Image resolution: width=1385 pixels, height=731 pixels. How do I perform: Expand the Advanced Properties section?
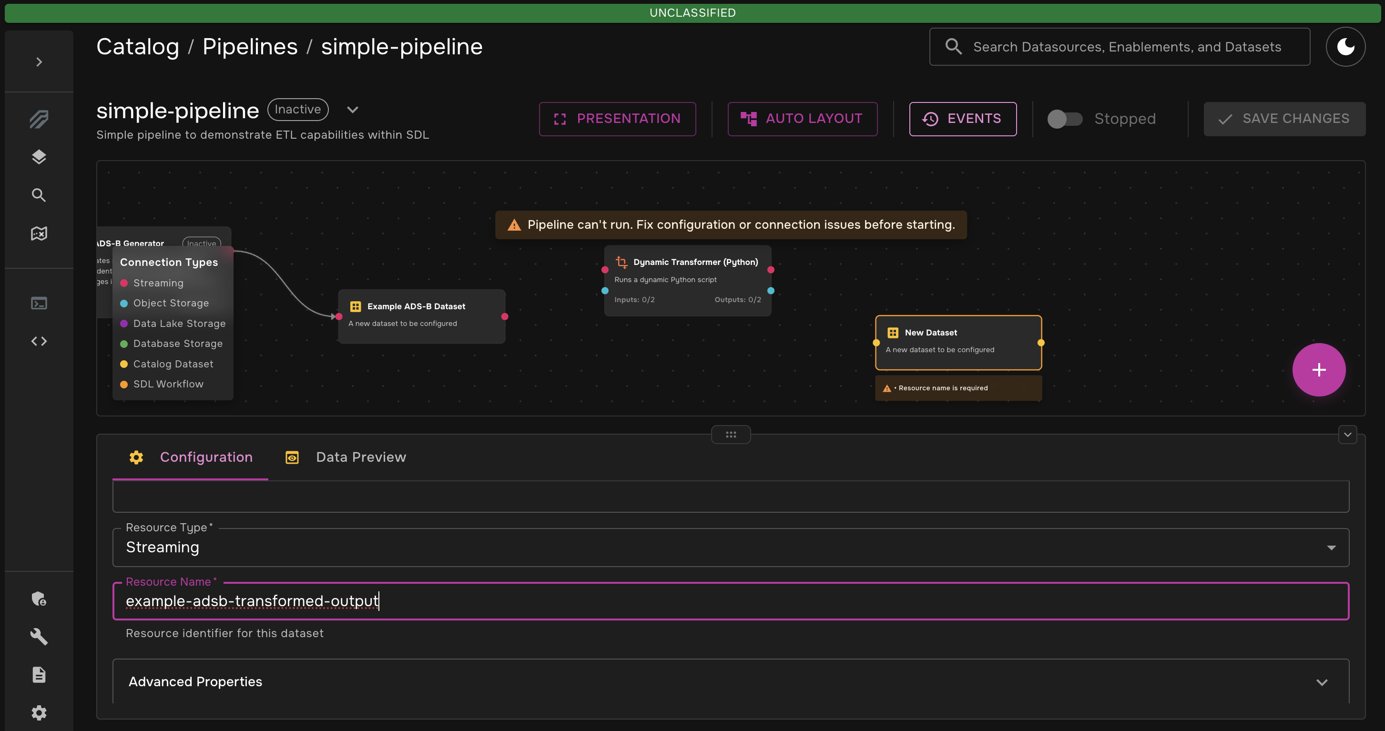coord(731,681)
